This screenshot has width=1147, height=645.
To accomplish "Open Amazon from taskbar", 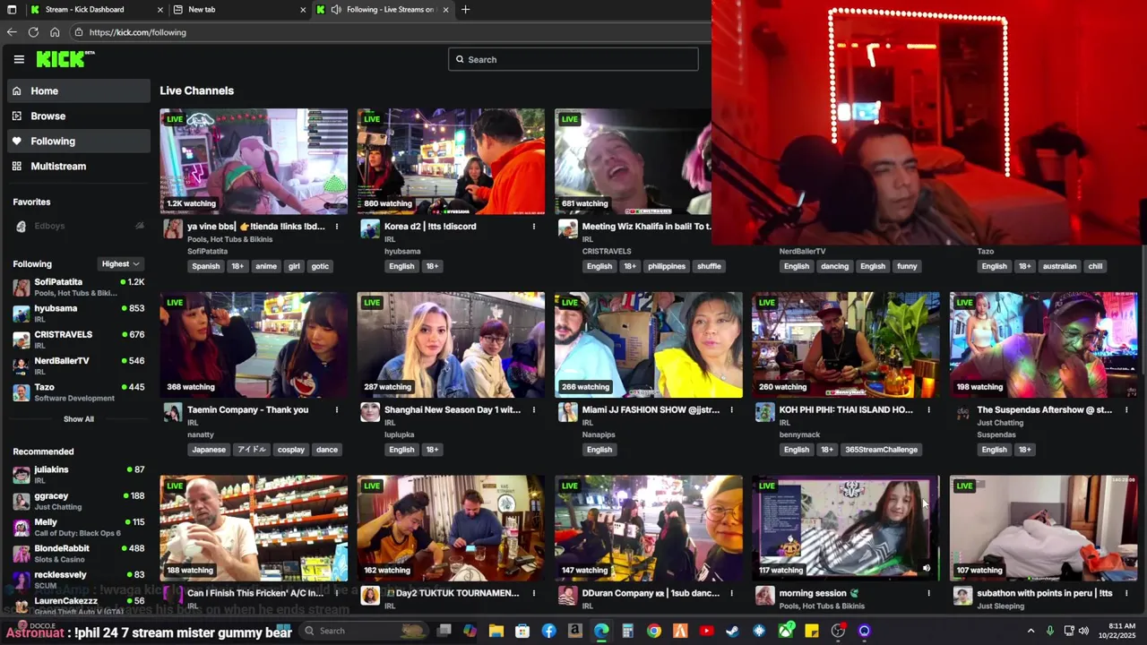I will pos(574,631).
